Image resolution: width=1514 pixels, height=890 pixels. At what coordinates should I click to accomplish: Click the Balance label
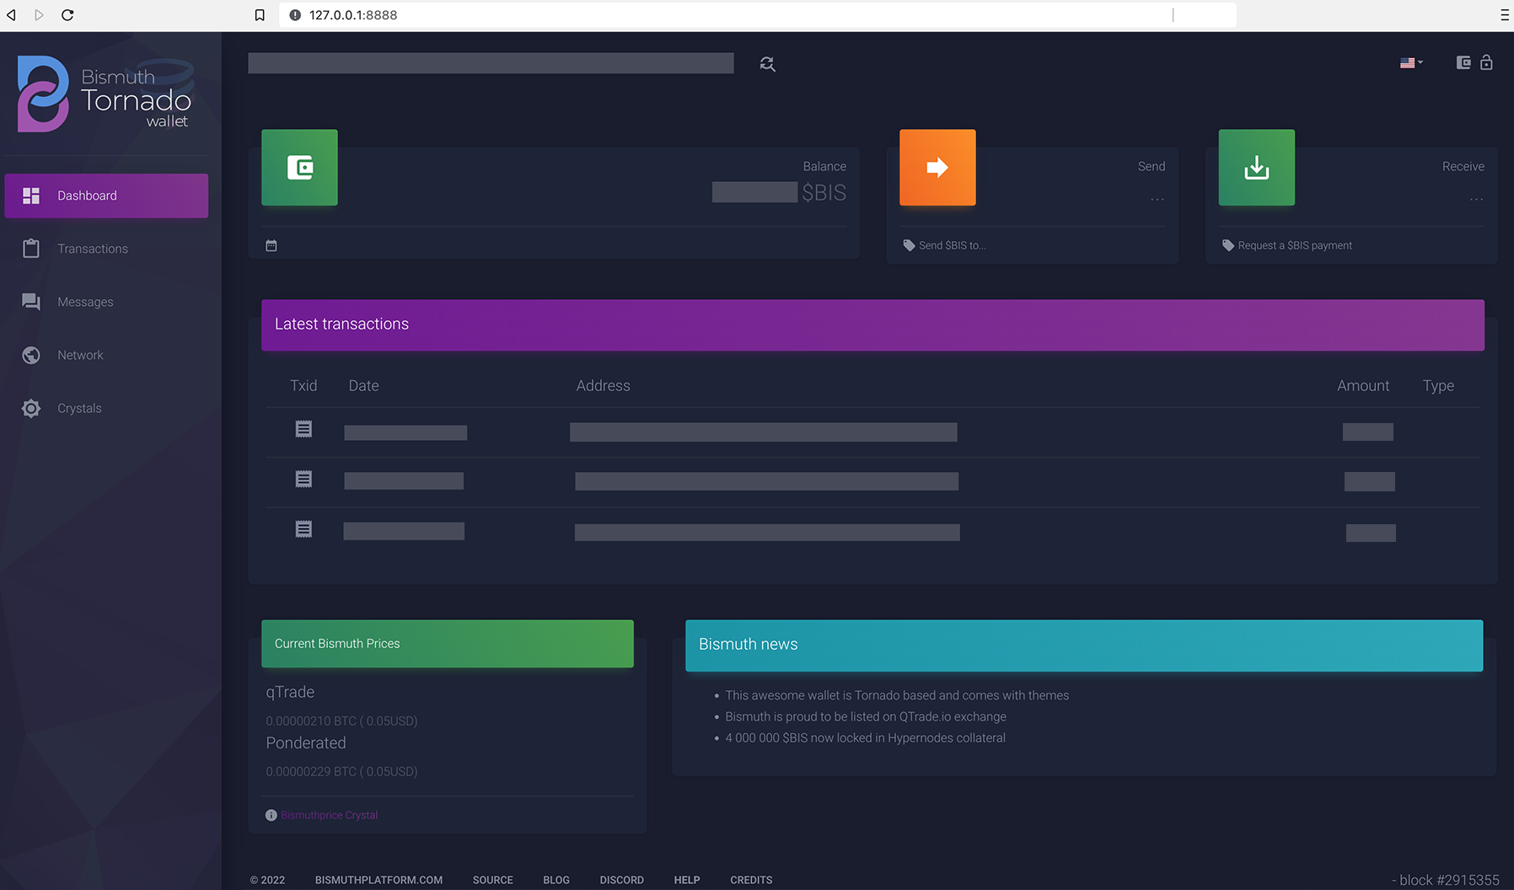824,166
